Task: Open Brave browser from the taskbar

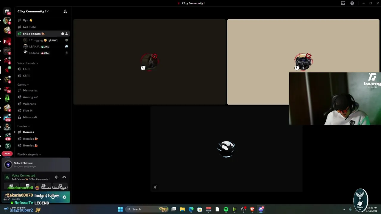Action: pyautogui.click(x=252, y=209)
